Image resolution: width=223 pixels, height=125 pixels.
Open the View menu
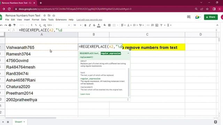click(20, 20)
